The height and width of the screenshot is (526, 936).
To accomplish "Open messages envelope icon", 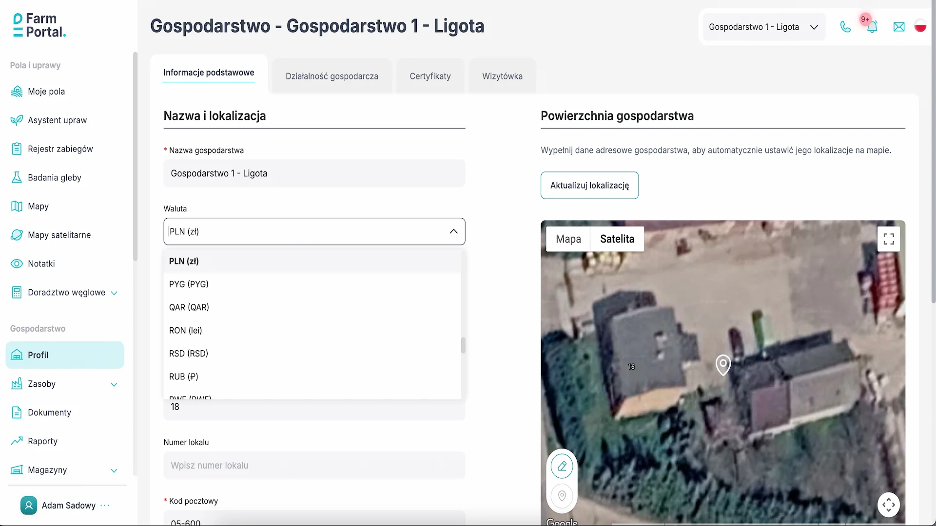I will (899, 27).
